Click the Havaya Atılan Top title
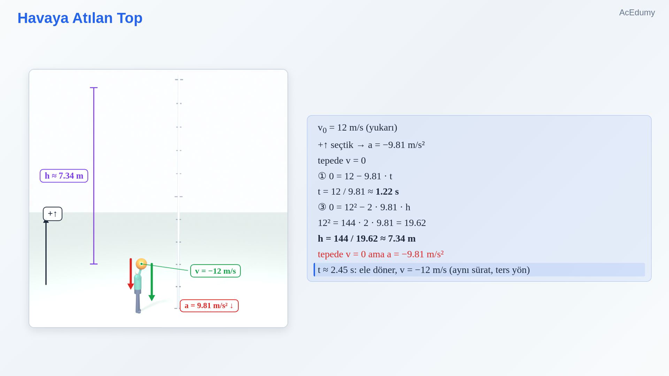 click(x=80, y=18)
